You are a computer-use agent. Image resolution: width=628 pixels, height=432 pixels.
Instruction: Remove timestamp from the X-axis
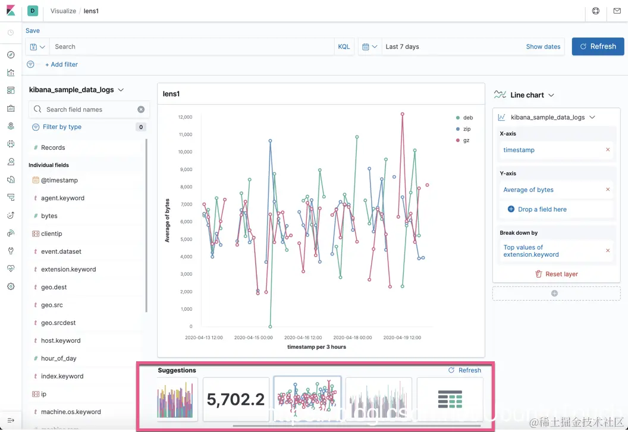click(608, 150)
